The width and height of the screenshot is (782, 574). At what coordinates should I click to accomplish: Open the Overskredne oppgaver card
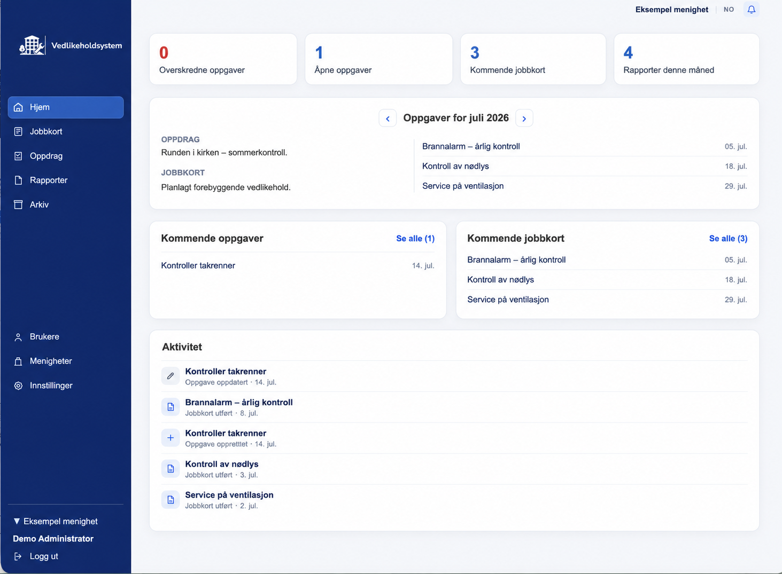pos(223,59)
